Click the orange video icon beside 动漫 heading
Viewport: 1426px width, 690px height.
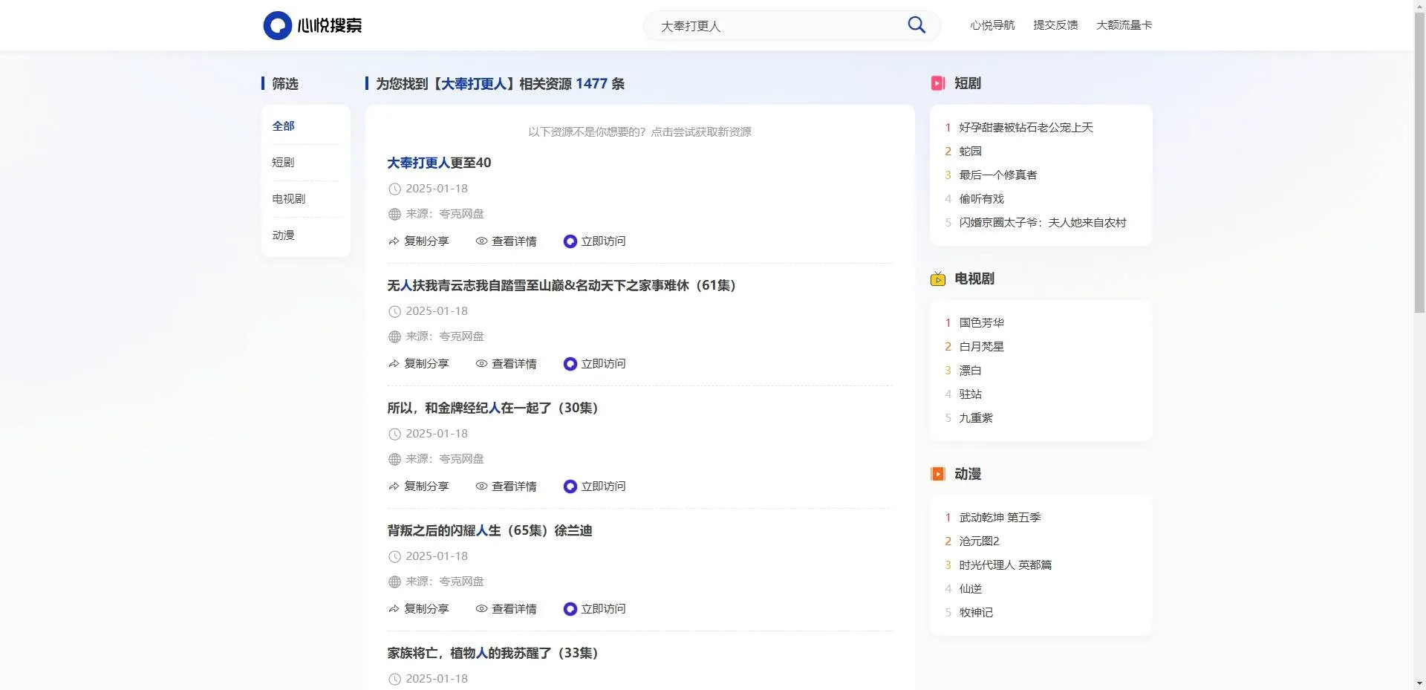(x=938, y=474)
